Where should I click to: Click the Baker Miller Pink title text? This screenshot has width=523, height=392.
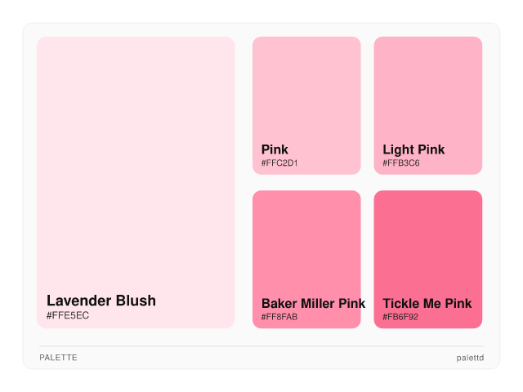313,304
